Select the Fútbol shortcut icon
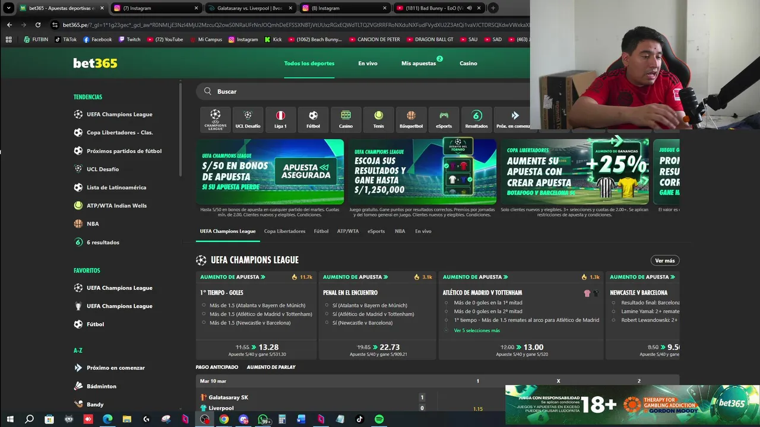760x427 pixels. [x=313, y=119]
